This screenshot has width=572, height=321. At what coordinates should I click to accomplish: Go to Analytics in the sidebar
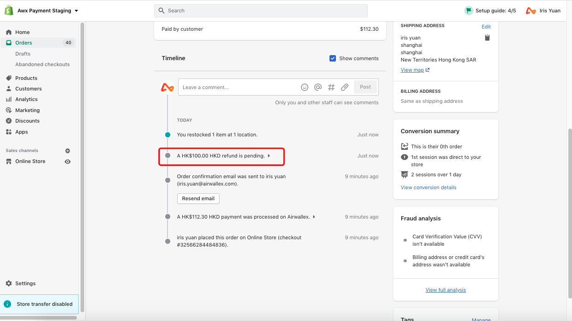pos(26,99)
